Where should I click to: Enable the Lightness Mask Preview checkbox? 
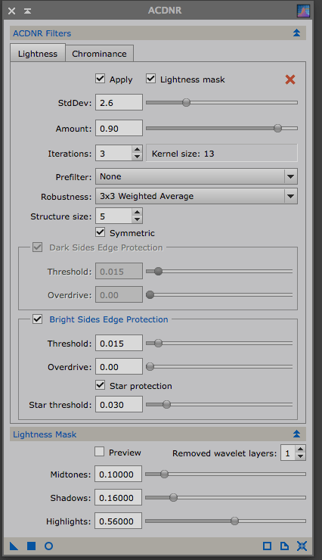100,452
